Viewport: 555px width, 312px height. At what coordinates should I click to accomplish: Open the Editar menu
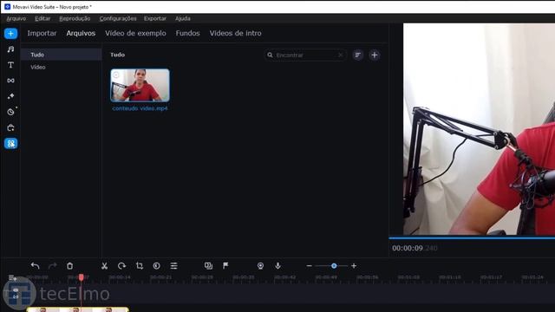(42, 18)
